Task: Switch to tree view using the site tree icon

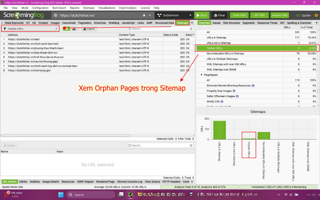Action: (x=74, y=29)
